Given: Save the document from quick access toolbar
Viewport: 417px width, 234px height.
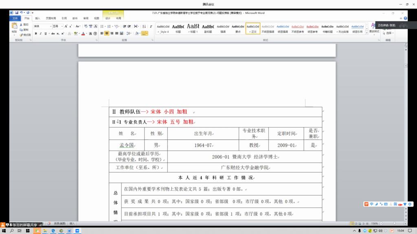Looking at the screenshot, I should point(16,13).
